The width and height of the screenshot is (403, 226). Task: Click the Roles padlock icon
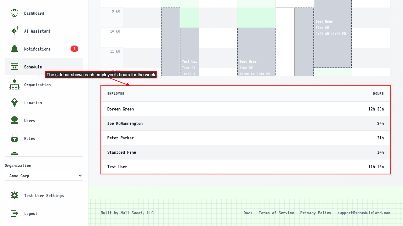pos(14,138)
